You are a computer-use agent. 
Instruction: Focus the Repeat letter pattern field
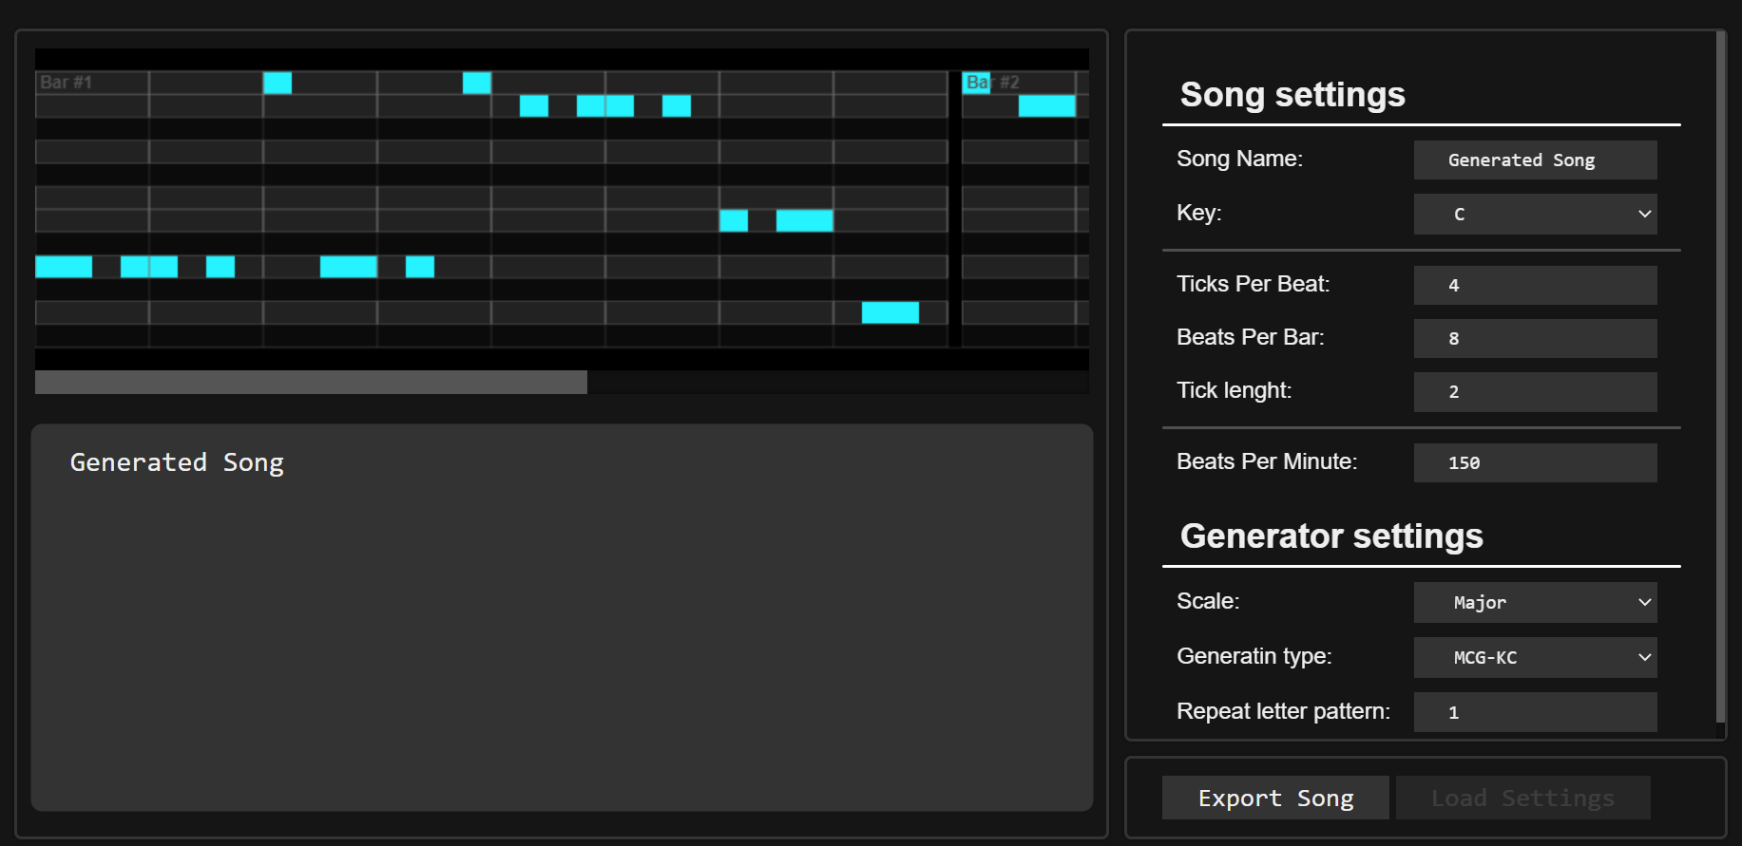[1535, 712]
